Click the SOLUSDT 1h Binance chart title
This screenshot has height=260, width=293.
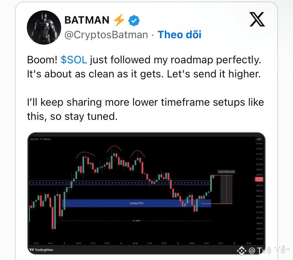click(x=40, y=139)
